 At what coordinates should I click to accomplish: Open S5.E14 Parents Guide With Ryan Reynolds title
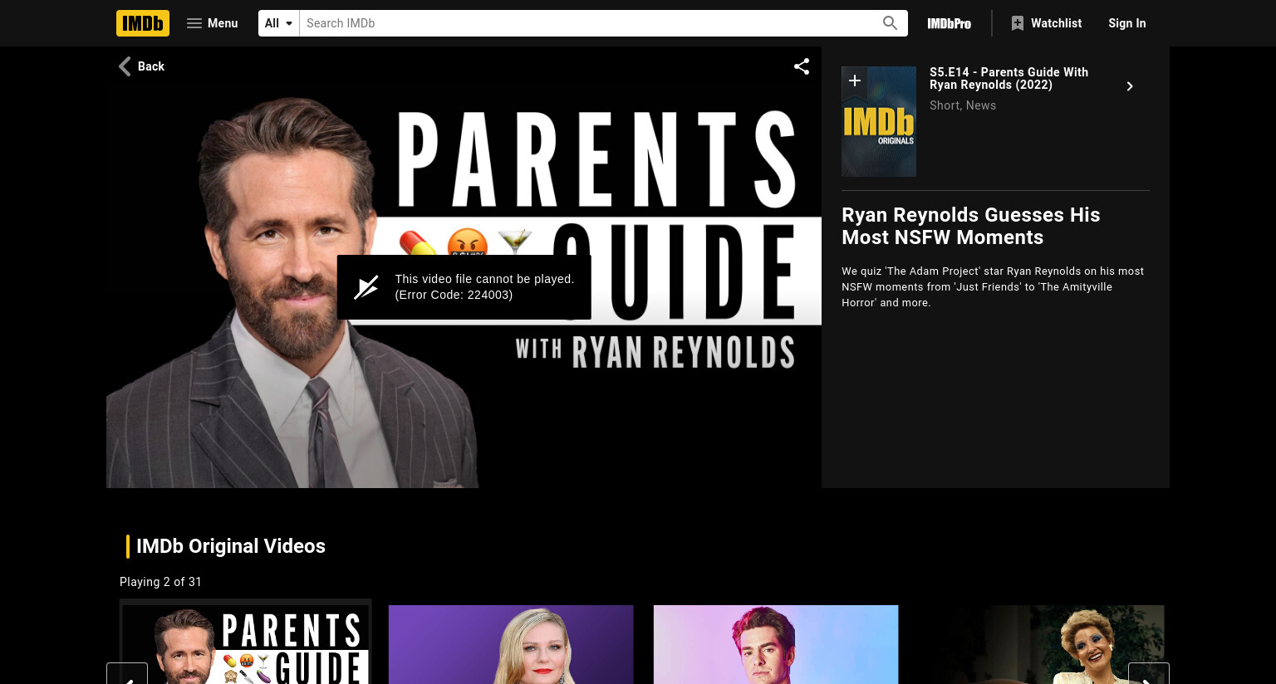pyautogui.click(x=1009, y=78)
